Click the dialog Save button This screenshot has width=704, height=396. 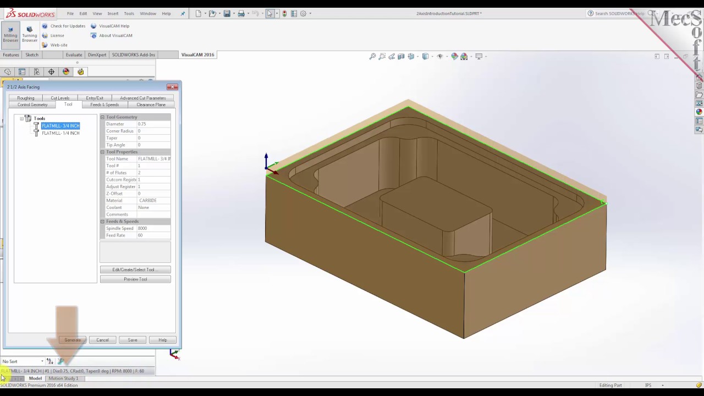(x=133, y=340)
